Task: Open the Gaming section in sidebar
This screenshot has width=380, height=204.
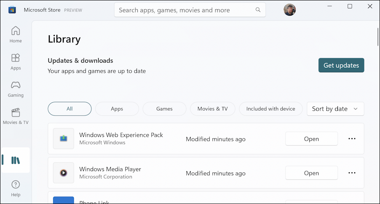Action: pyautogui.click(x=16, y=89)
